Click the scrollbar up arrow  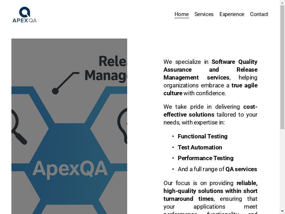click(x=282, y=3)
